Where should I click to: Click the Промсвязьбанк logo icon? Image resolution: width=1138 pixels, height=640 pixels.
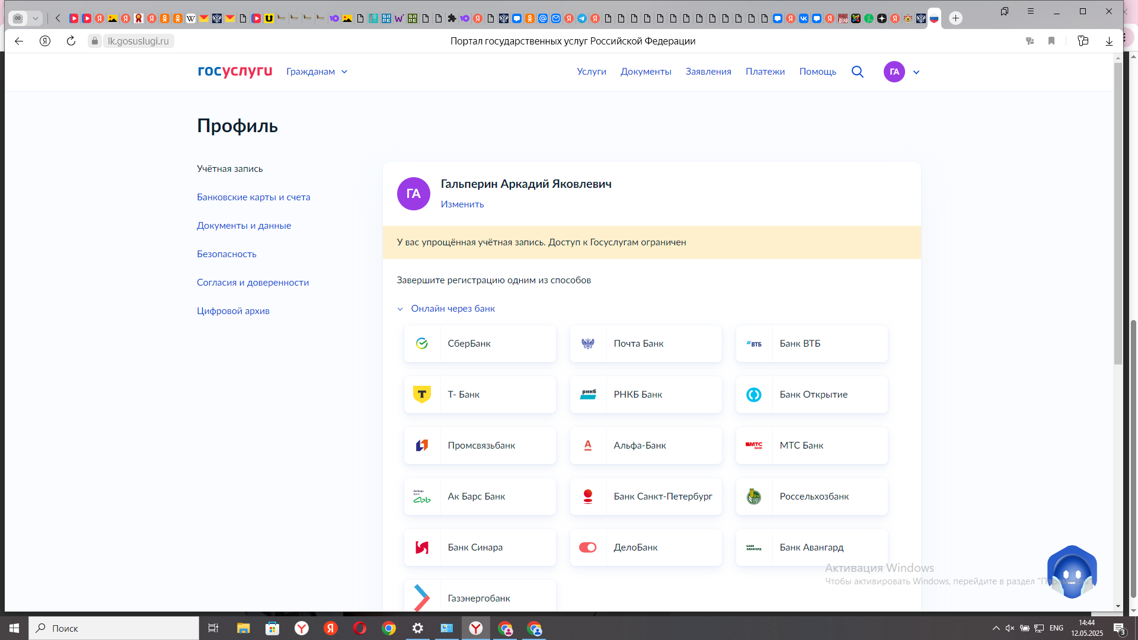[422, 446]
